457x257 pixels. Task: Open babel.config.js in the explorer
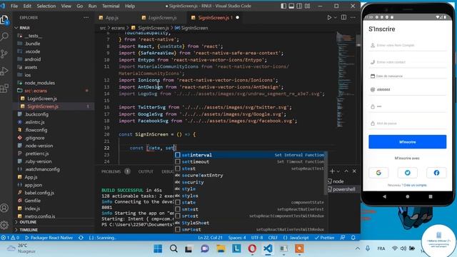coord(39,193)
